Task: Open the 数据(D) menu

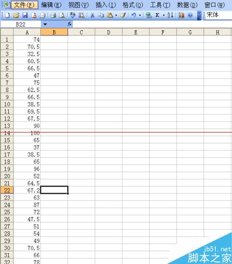Action: (x=187, y=5)
